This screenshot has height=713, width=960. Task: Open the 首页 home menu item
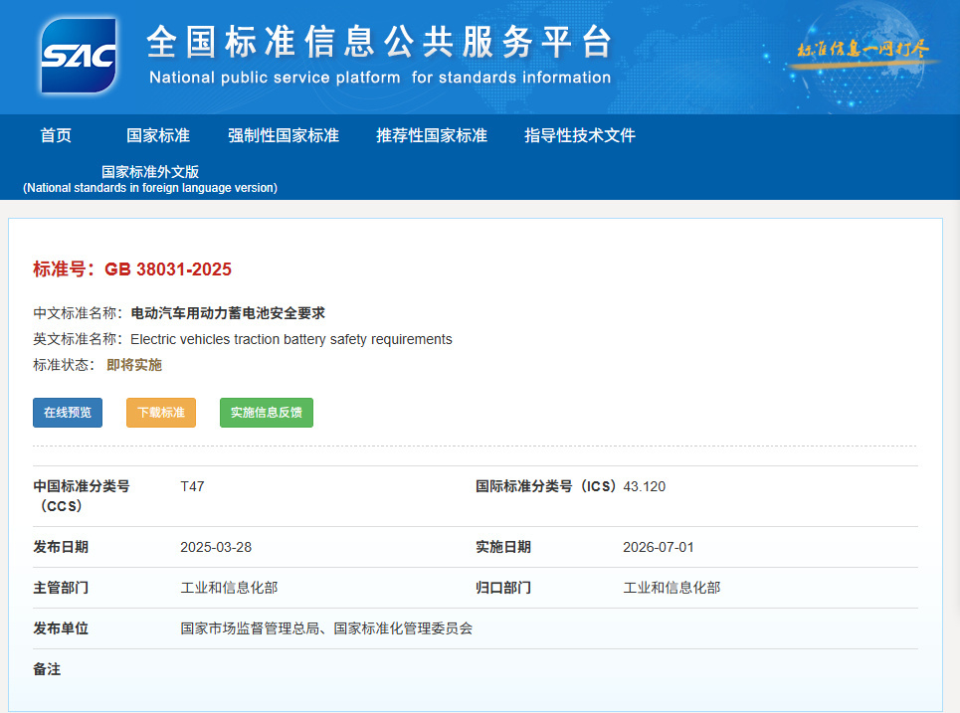click(56, 135)
